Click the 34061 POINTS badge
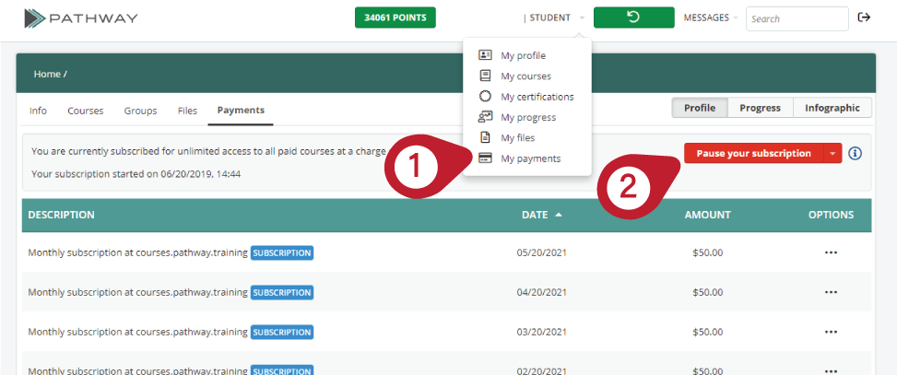The image size is (897, 375). pyautogui.click(x=395, y=18)
